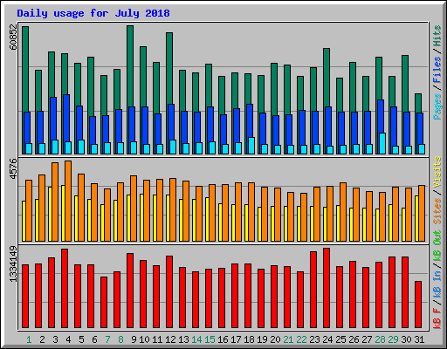
Task: Click the orange Sites bar for day 4
Action: coord(68,201)
